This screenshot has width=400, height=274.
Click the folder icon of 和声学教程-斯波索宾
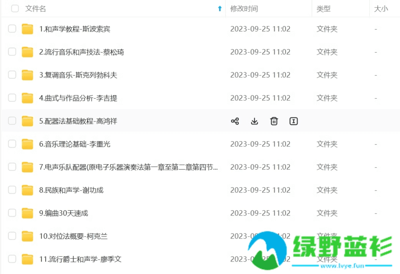[x=27, y=29]
